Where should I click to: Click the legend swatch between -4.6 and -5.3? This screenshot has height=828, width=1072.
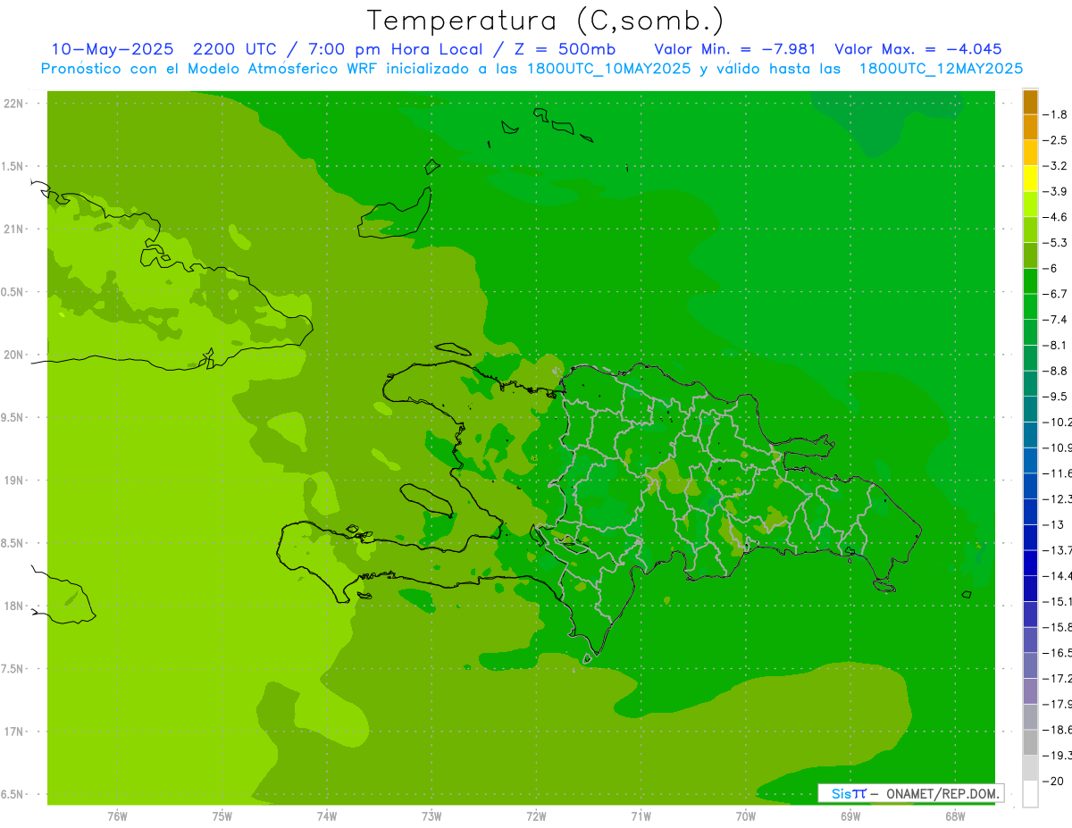pos(1030,230)
